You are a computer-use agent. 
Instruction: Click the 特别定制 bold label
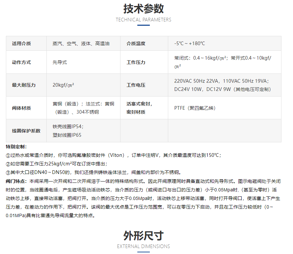pyautogui.click(x=16, y=147)
